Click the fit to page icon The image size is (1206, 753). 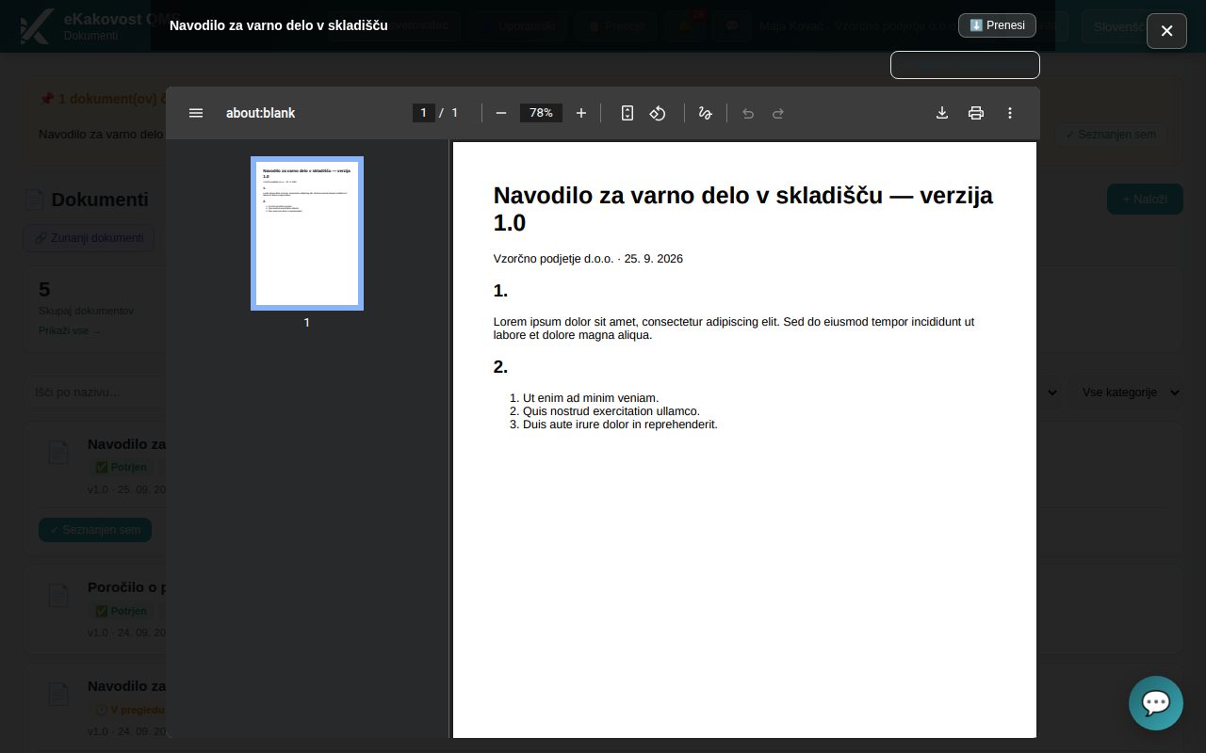(x=627, y=113)
